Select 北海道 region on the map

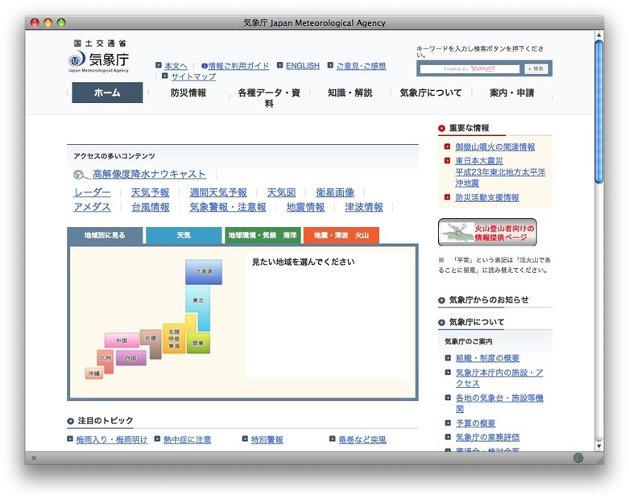pos(204,272)
